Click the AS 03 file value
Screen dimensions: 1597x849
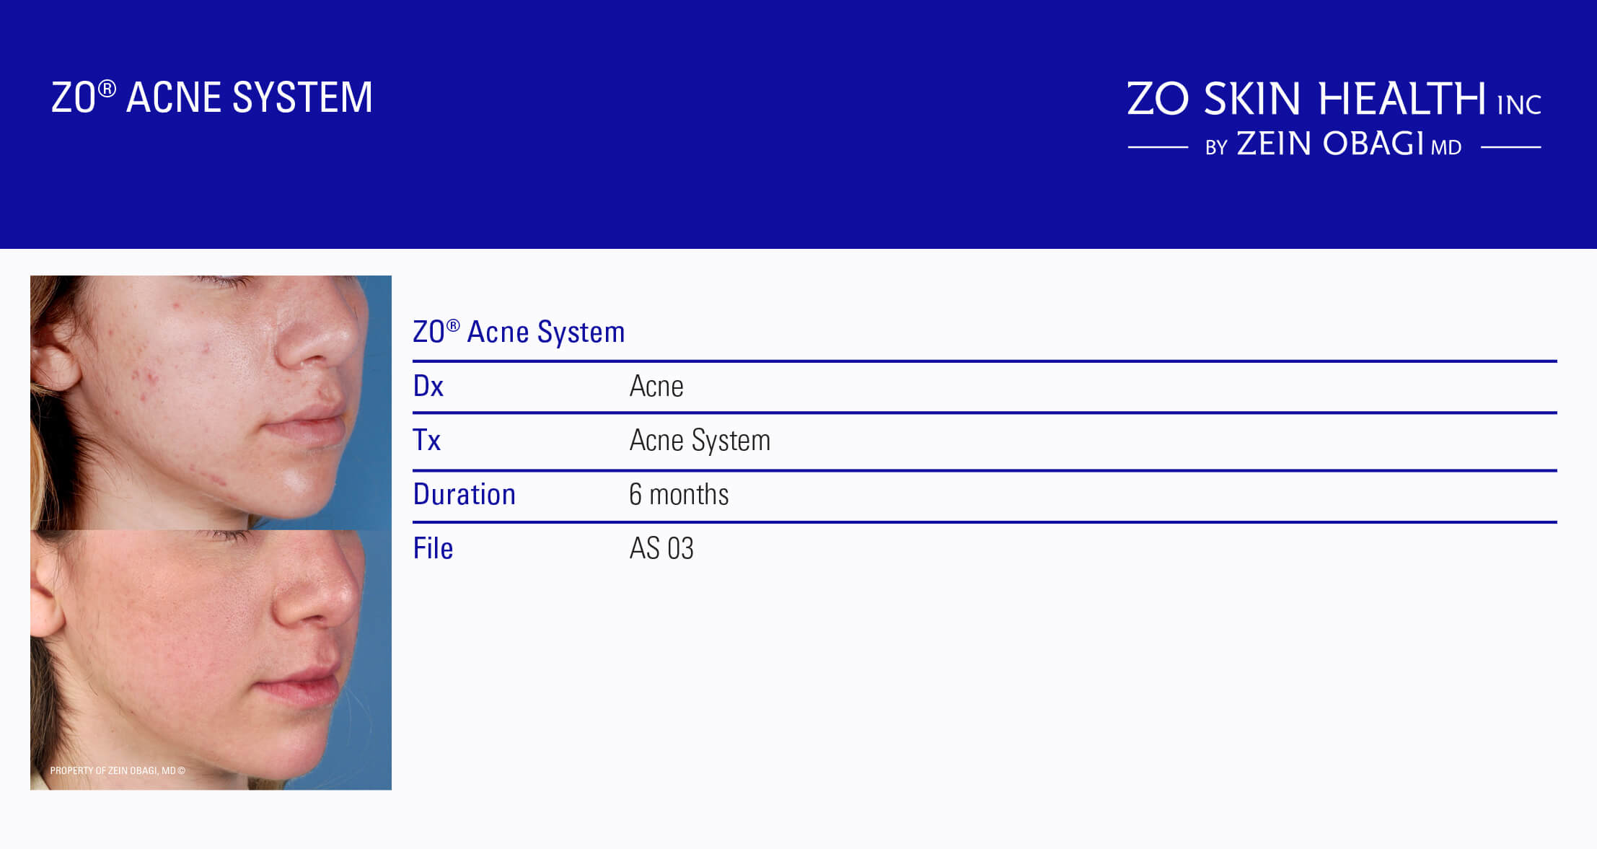point(661,548)
